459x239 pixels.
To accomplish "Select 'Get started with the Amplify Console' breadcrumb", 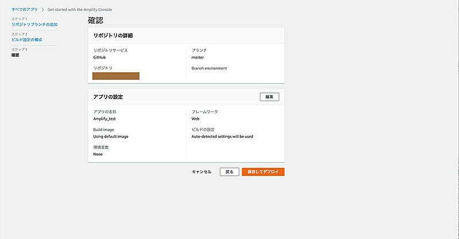I will 80,9.
